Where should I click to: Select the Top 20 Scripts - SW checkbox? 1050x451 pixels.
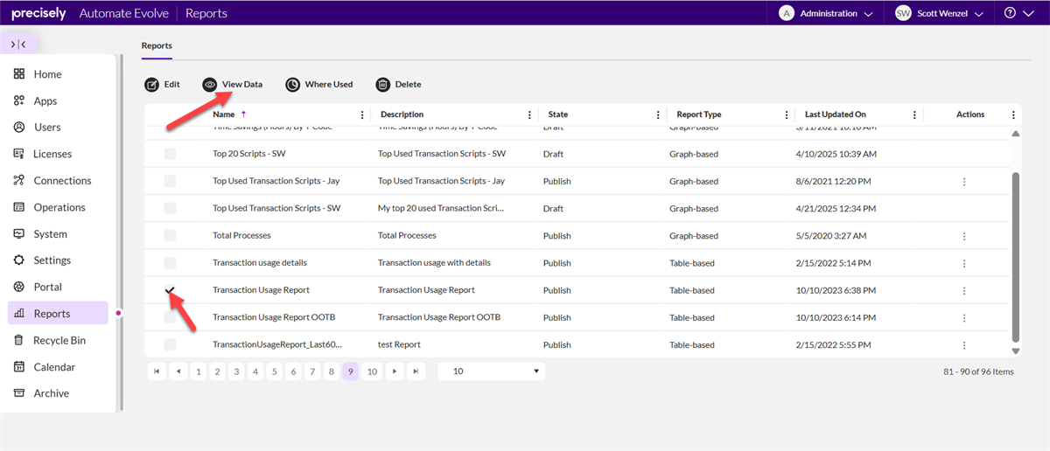point(170,154)
